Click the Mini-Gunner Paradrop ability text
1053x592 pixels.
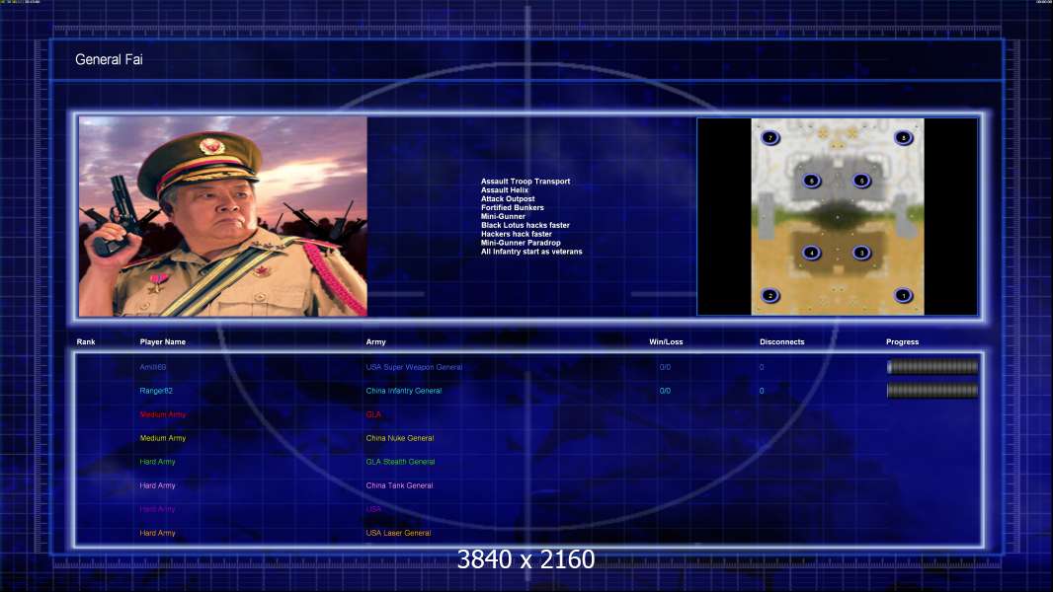click(x=521, y=243)
